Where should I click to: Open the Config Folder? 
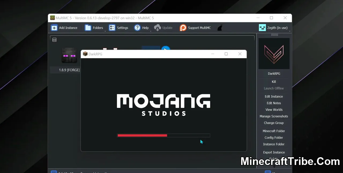(x=274, y=138)
